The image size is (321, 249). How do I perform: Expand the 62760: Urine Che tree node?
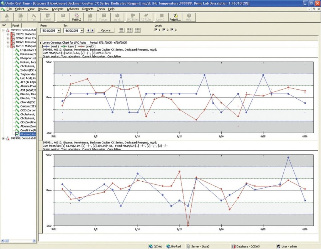point(8,38)
